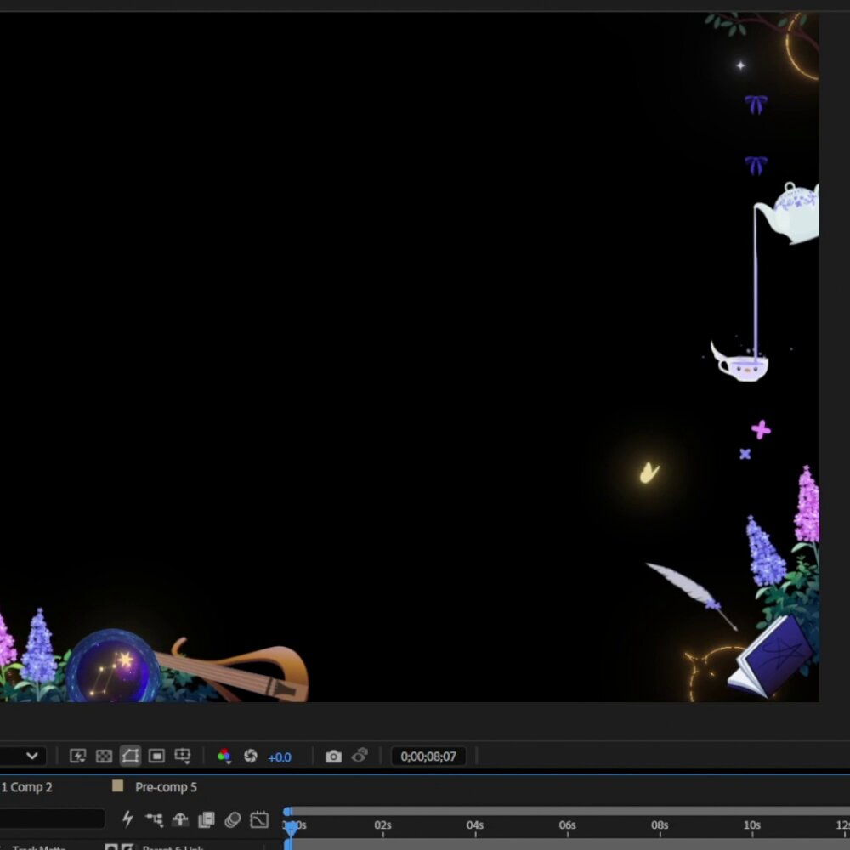Screen dimensions: 850x850
Task: Open the Graph Editor icon
Action: point(259,819)
